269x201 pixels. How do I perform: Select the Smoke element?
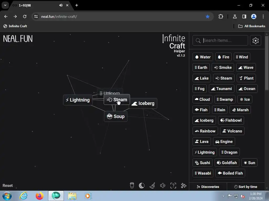(x=223, y=68)
